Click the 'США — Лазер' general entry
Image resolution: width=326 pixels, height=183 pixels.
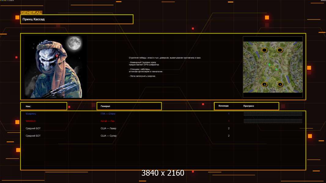click(108, 128)
